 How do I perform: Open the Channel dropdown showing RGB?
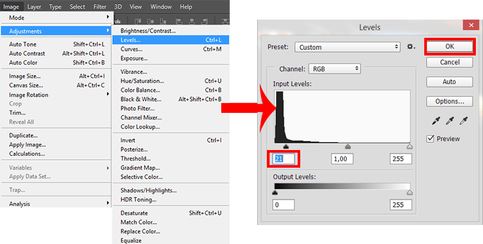(335, 69)
